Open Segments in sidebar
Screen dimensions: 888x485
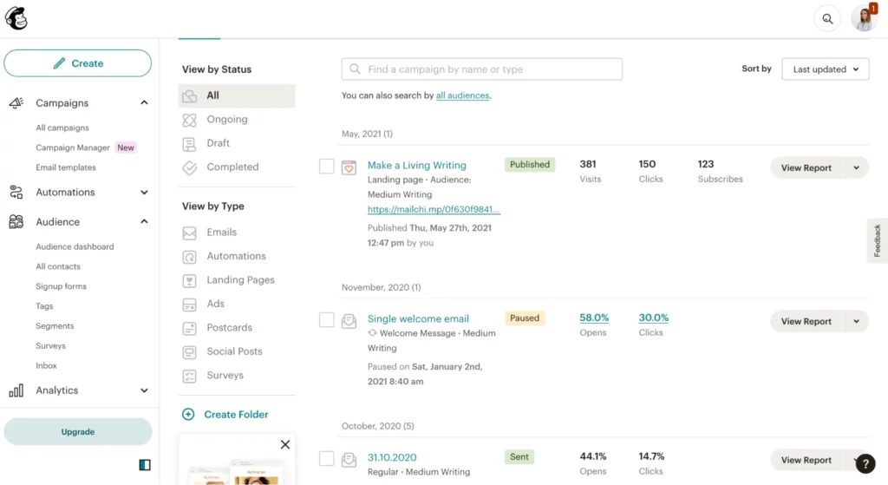(55, 325)
